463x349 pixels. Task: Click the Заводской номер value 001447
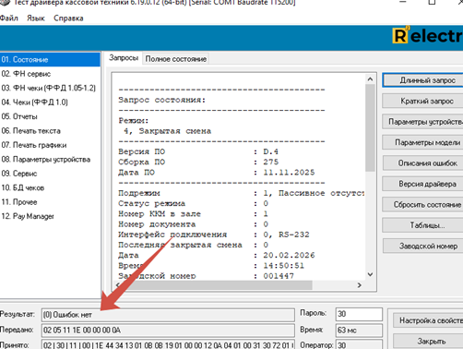[279, 276]
